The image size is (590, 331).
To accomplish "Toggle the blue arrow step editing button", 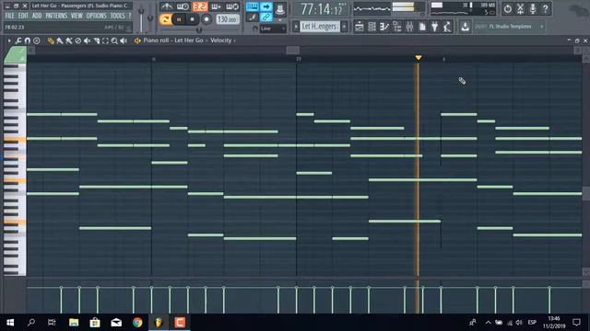I will tap(266, 6).
